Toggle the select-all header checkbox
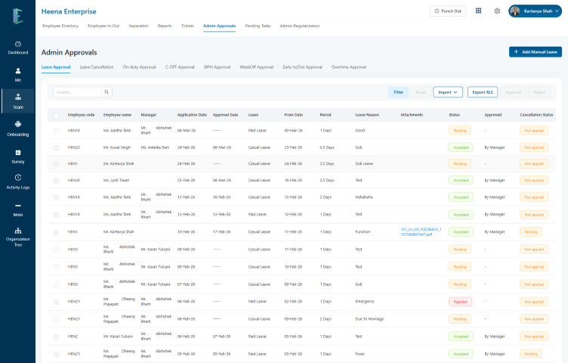This screenshot has width=568, height=363. pos(56,114)
